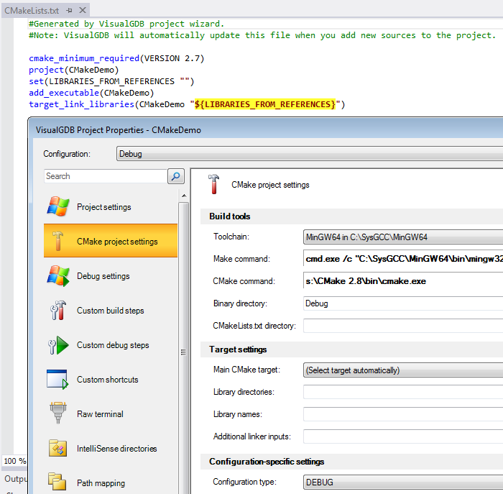The height and width of the screenshot is (494, 503).
Task: Open Raw terminal page
Action: [111, 413]
